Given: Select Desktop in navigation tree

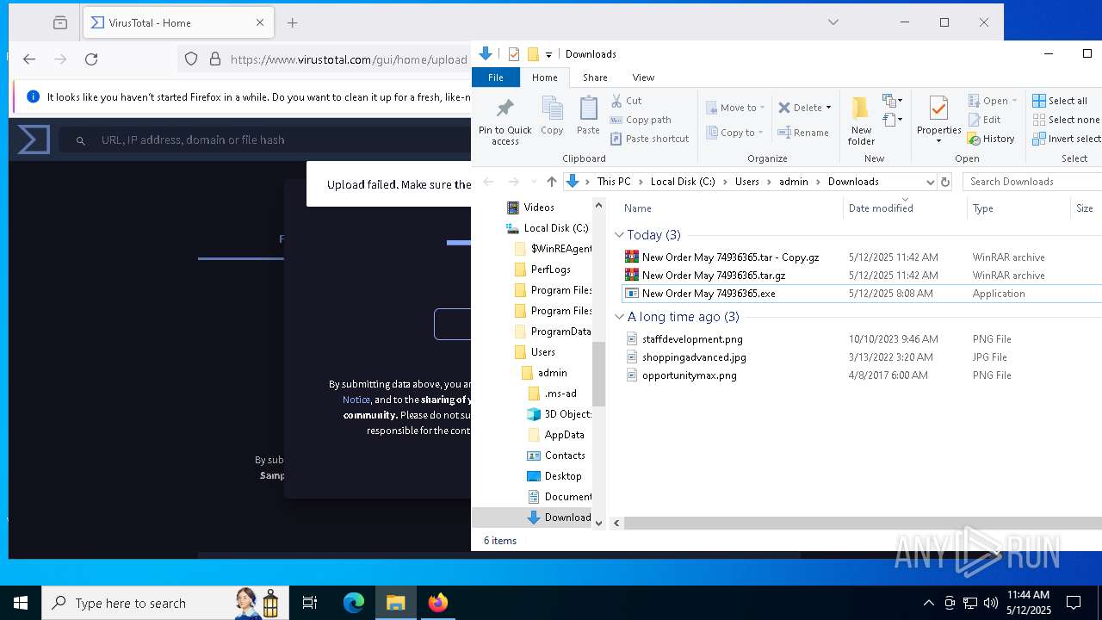Looking at the screenshot, I should click(x=563, y=476).
